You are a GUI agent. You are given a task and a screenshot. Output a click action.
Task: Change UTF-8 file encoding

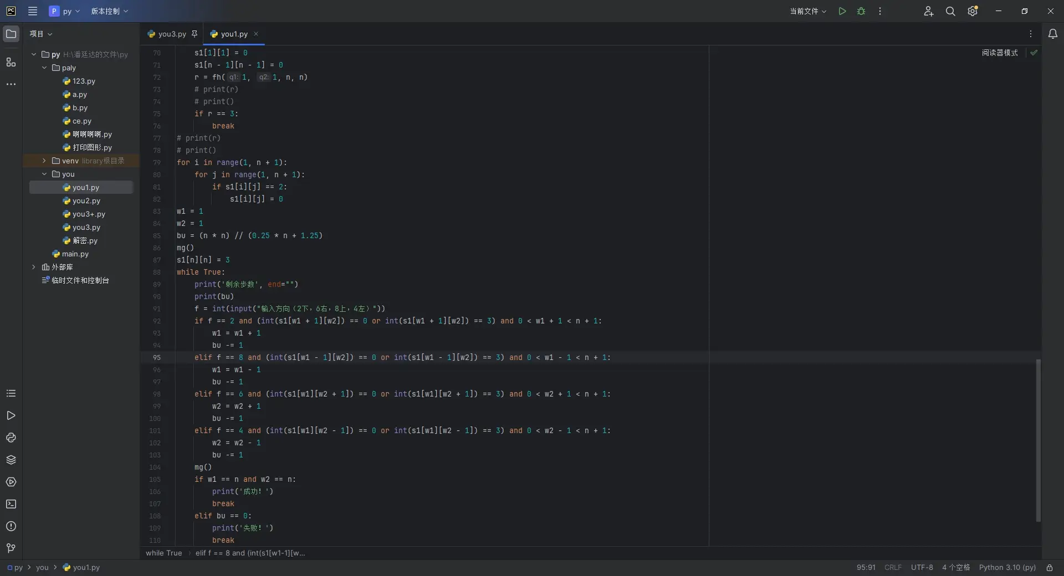coord(922,568)
